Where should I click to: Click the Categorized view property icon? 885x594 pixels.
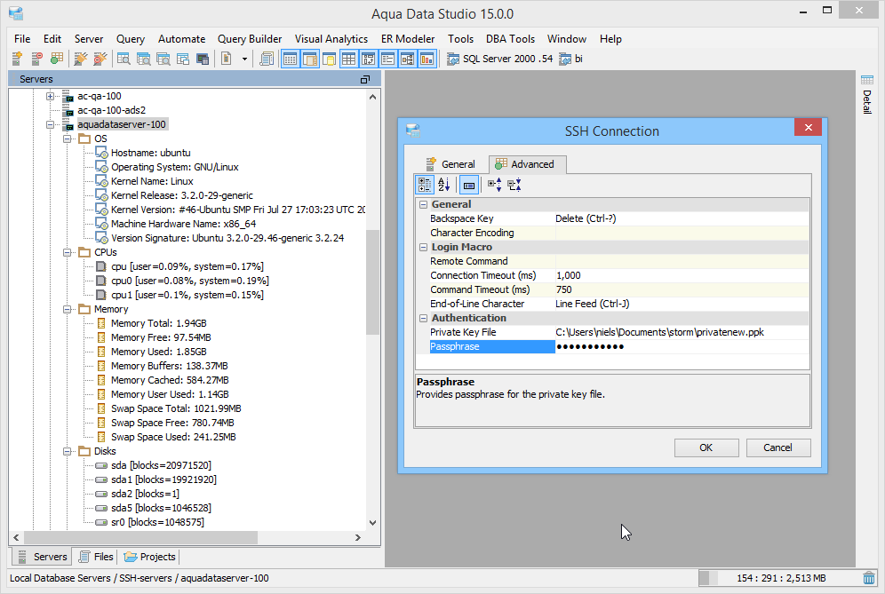click(x=425, y=185)
